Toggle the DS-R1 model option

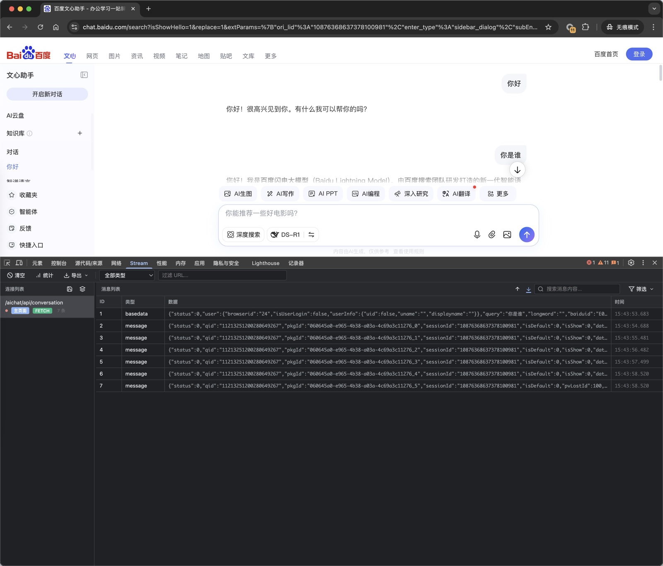coord(286,235)
